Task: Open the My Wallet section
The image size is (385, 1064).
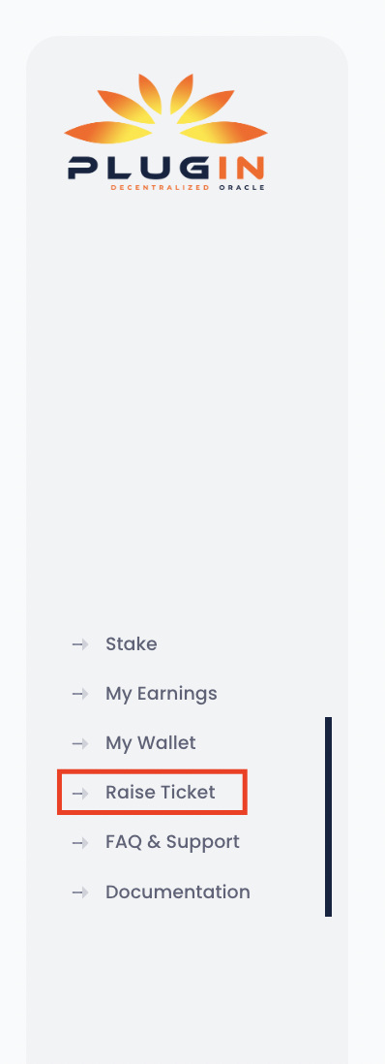Action: coord(151,743)
